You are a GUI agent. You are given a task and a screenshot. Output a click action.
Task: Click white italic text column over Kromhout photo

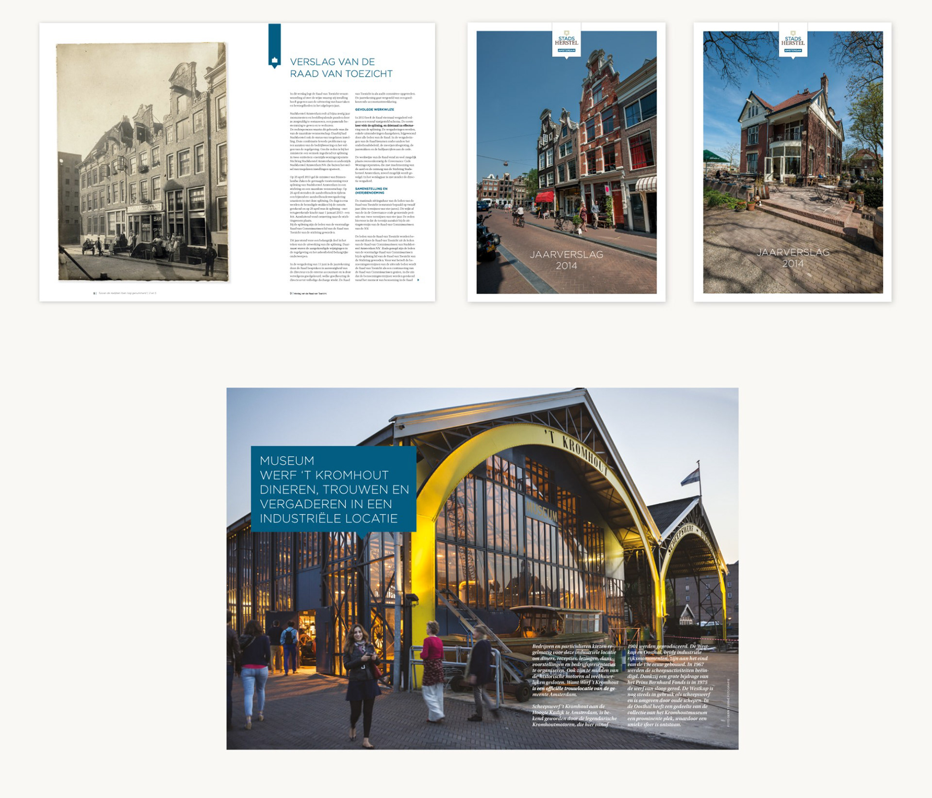tap(575, 685)
